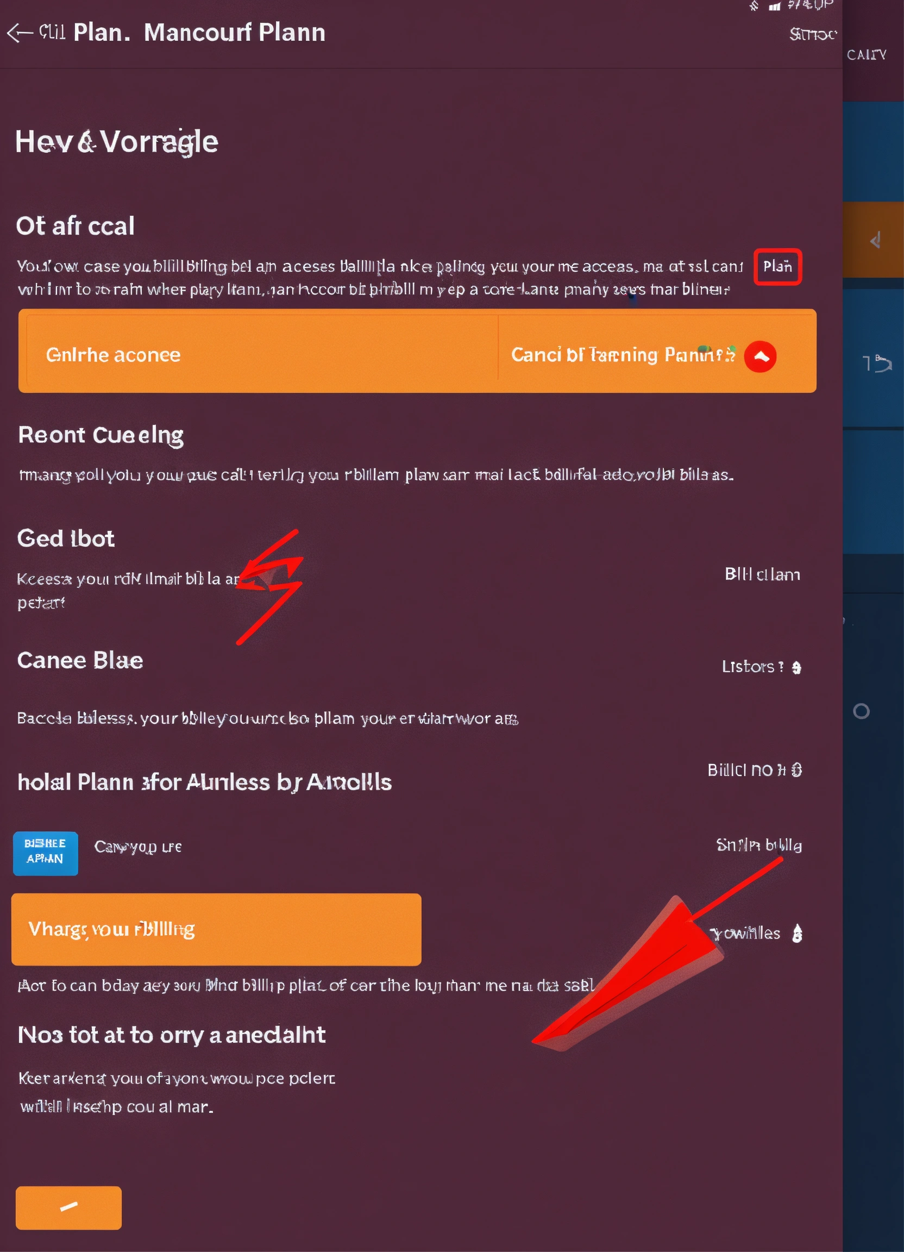
Task: Click the signal strength status icon
Action: 775,6
